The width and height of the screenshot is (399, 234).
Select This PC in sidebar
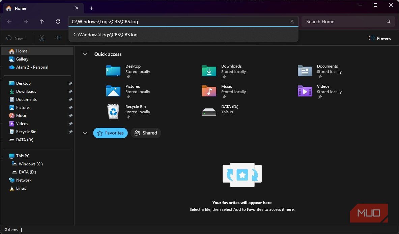click(x=37, y=156)
